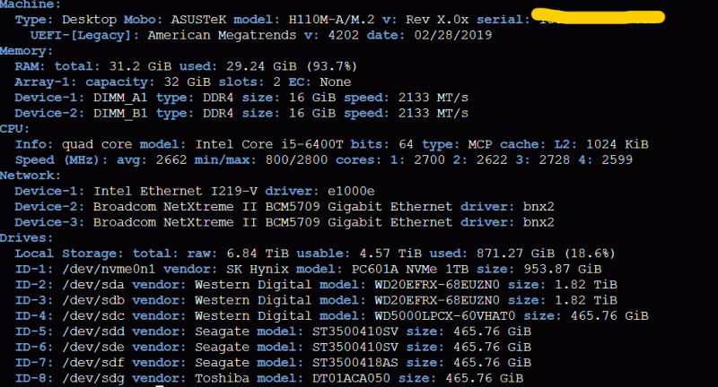Select L2 cache value 1024 KiB
The width and height of the screenshot is (718, 387).
[x=617, y=144]
